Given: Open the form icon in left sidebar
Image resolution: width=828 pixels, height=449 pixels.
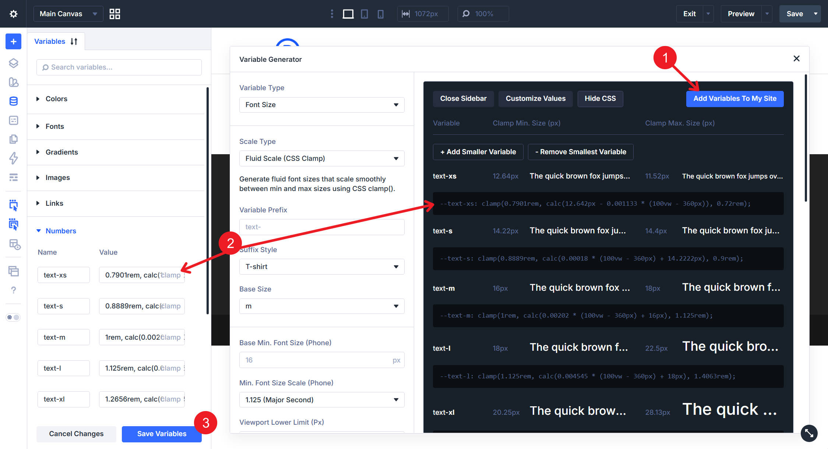Looking at the screenshot, I should click(13, 120).
